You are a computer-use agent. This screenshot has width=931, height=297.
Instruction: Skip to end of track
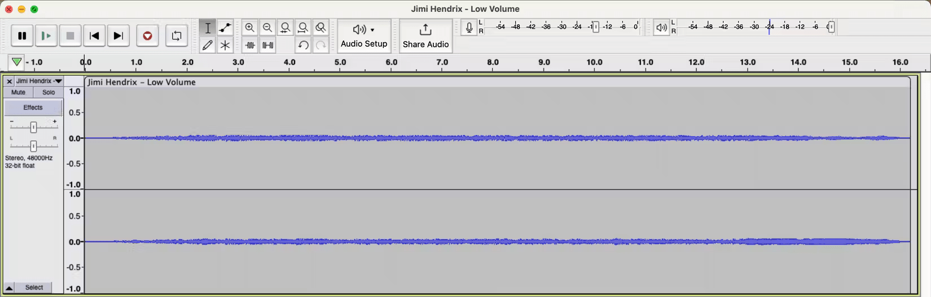click(x=118, y=36)
